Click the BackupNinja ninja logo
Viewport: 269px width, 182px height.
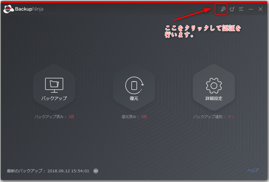(8, 9)
